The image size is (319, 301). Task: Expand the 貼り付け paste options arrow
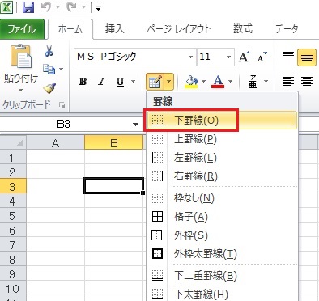(x=21, y=91)
